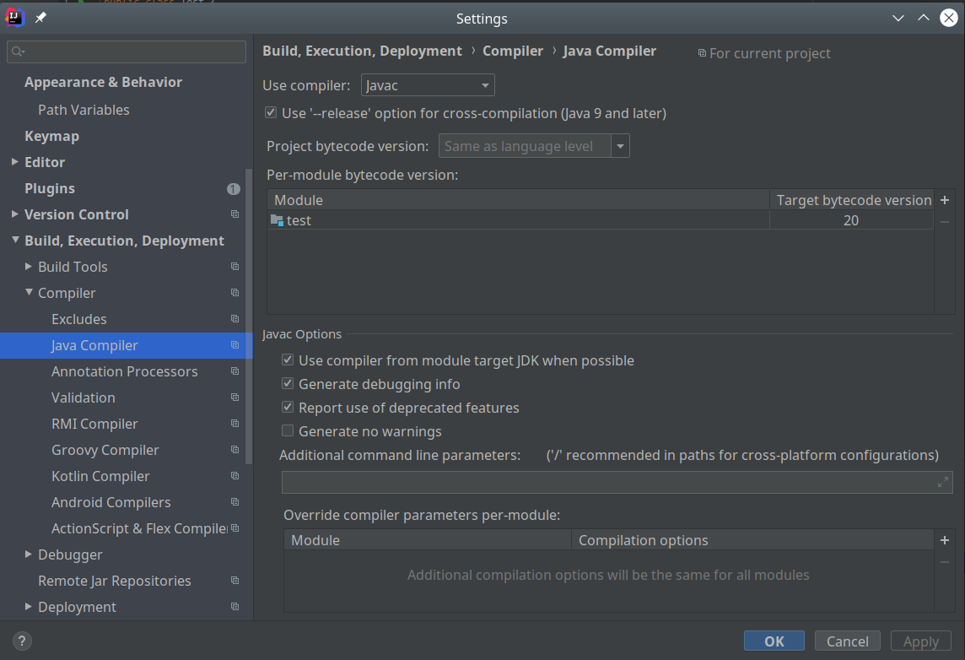Open the Use compiler Javac dropdown
965x660 pixels.
pyautogui.click(x=428, y=85)
